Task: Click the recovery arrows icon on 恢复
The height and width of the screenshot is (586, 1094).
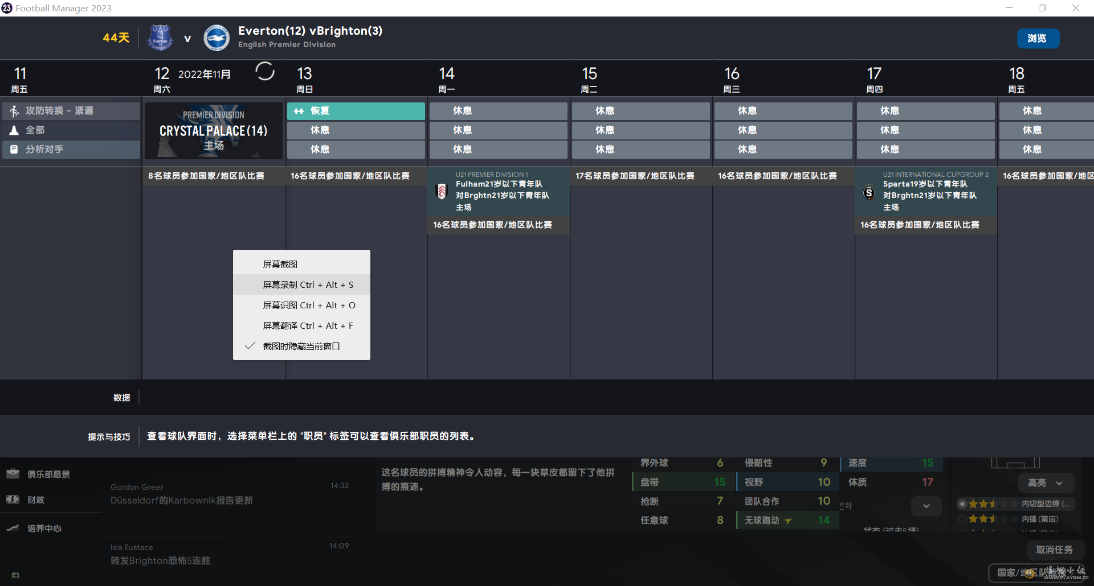Action: [299, 112]
